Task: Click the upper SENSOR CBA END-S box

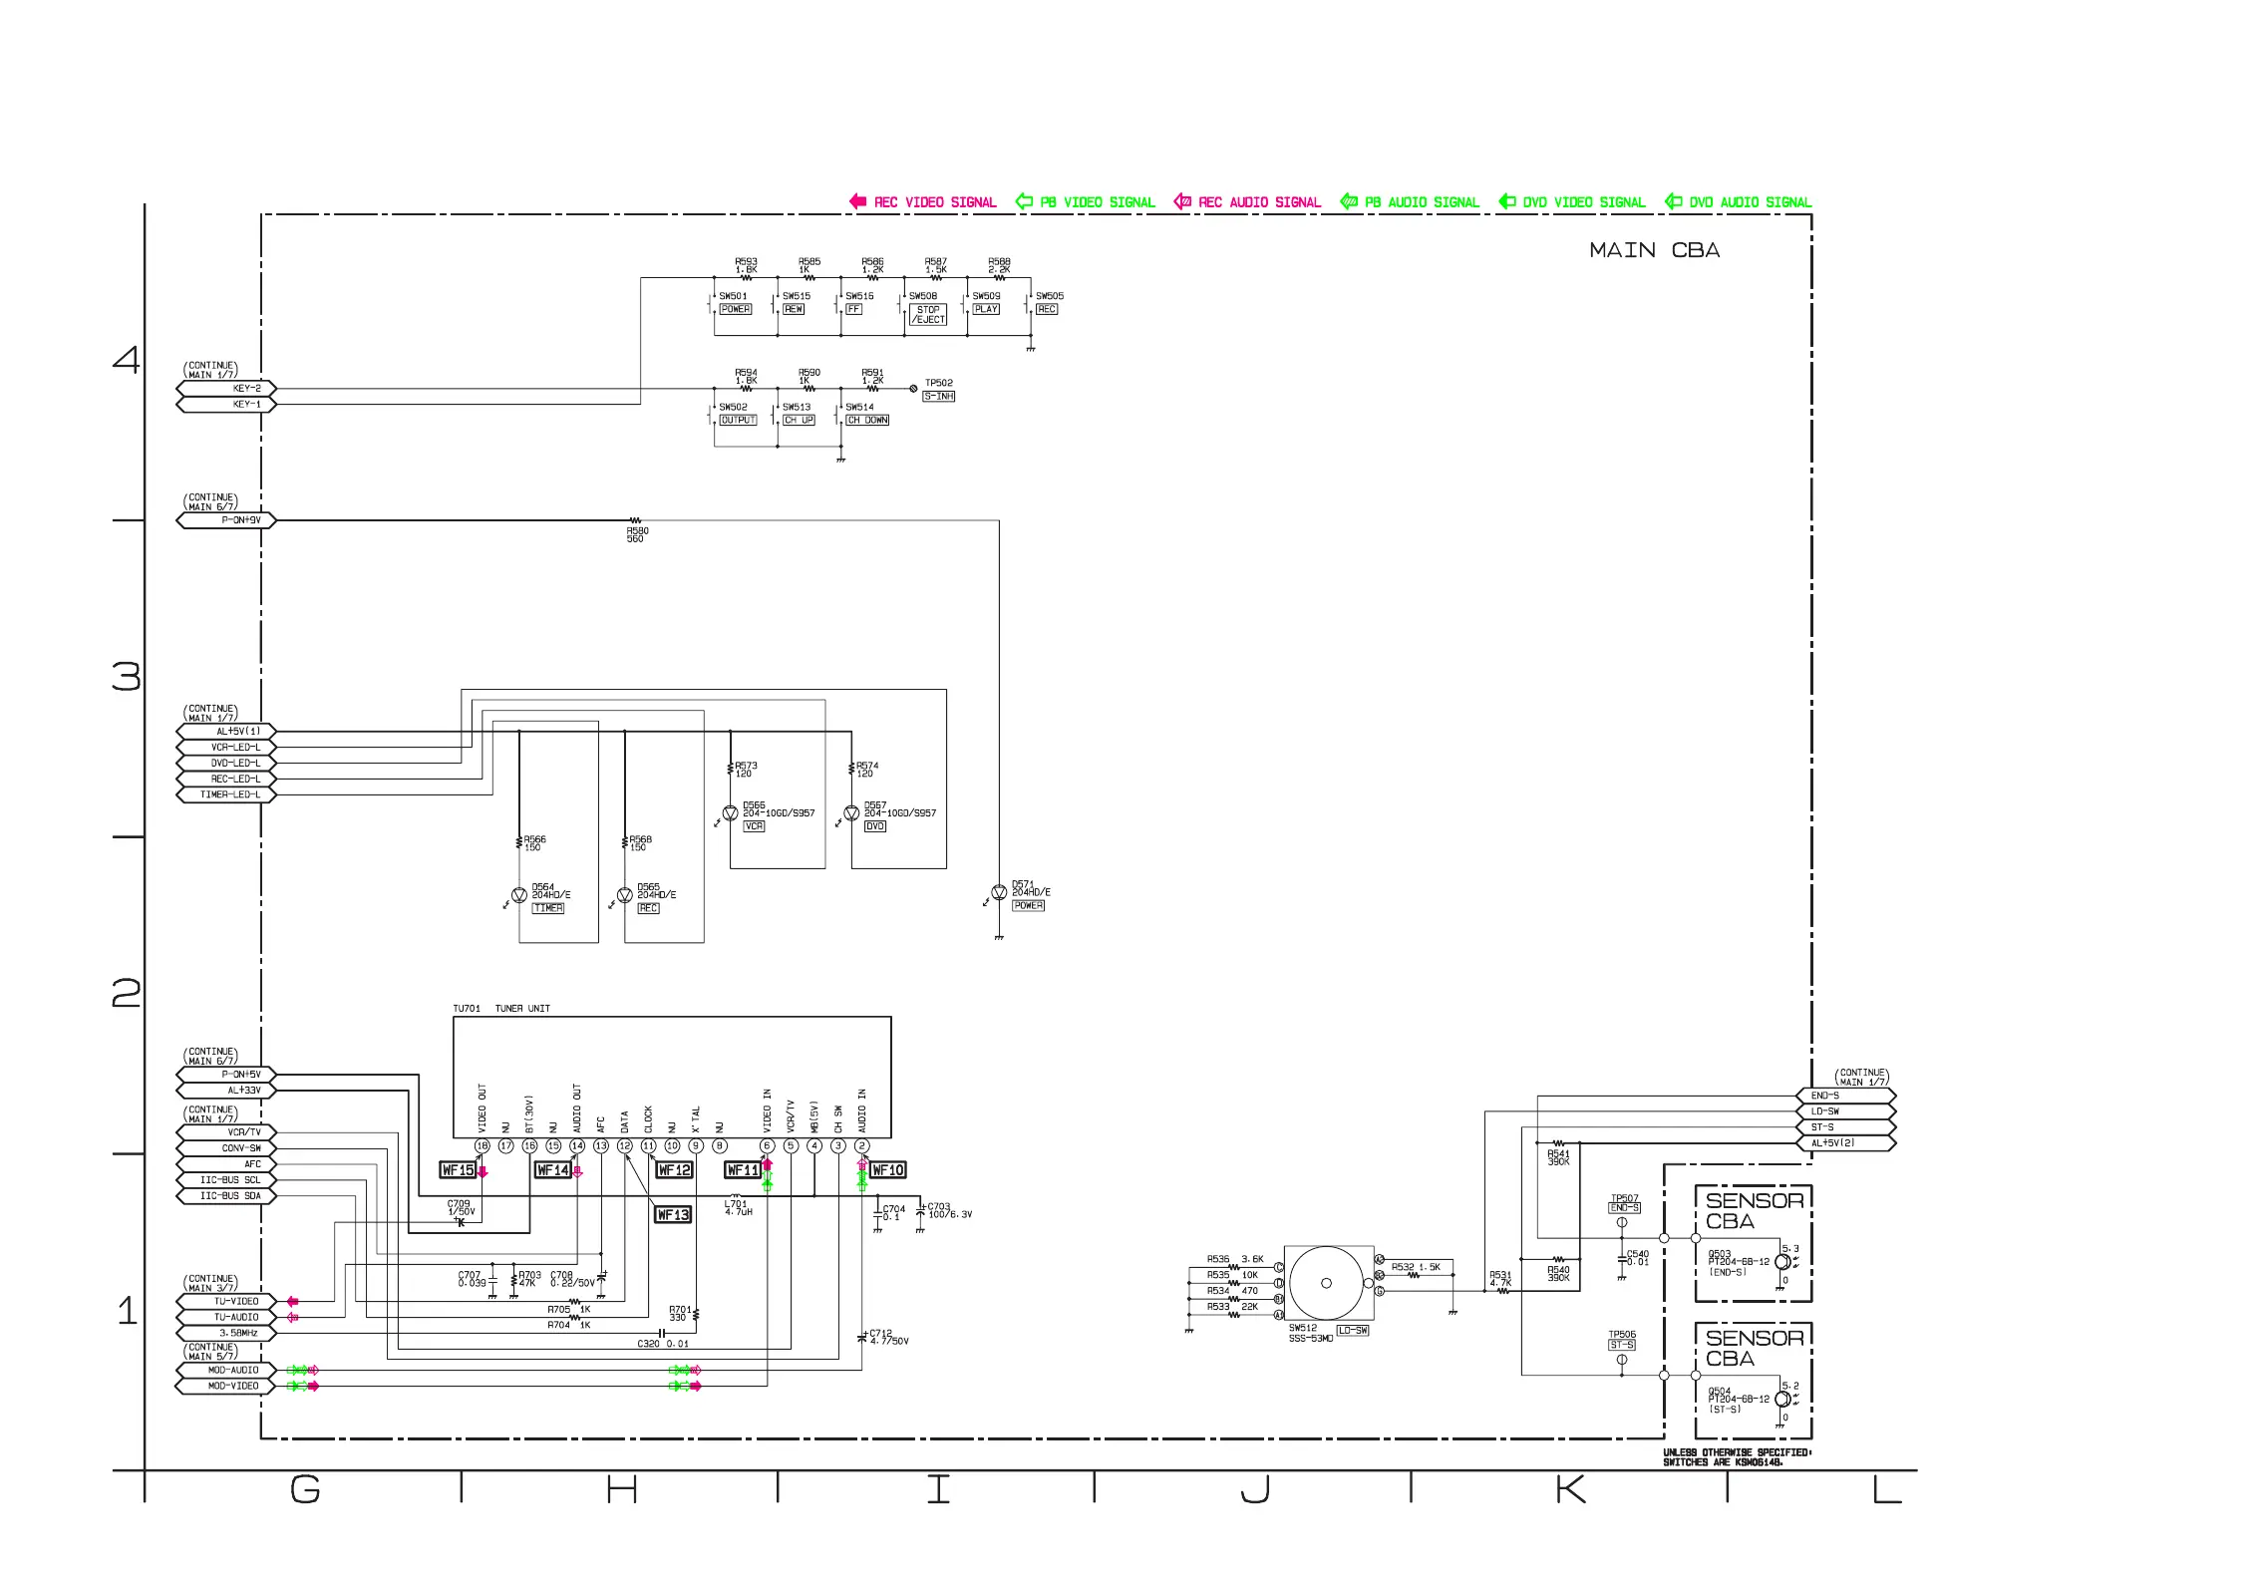Action: pyautogui.click(x=1753, y=1243)
